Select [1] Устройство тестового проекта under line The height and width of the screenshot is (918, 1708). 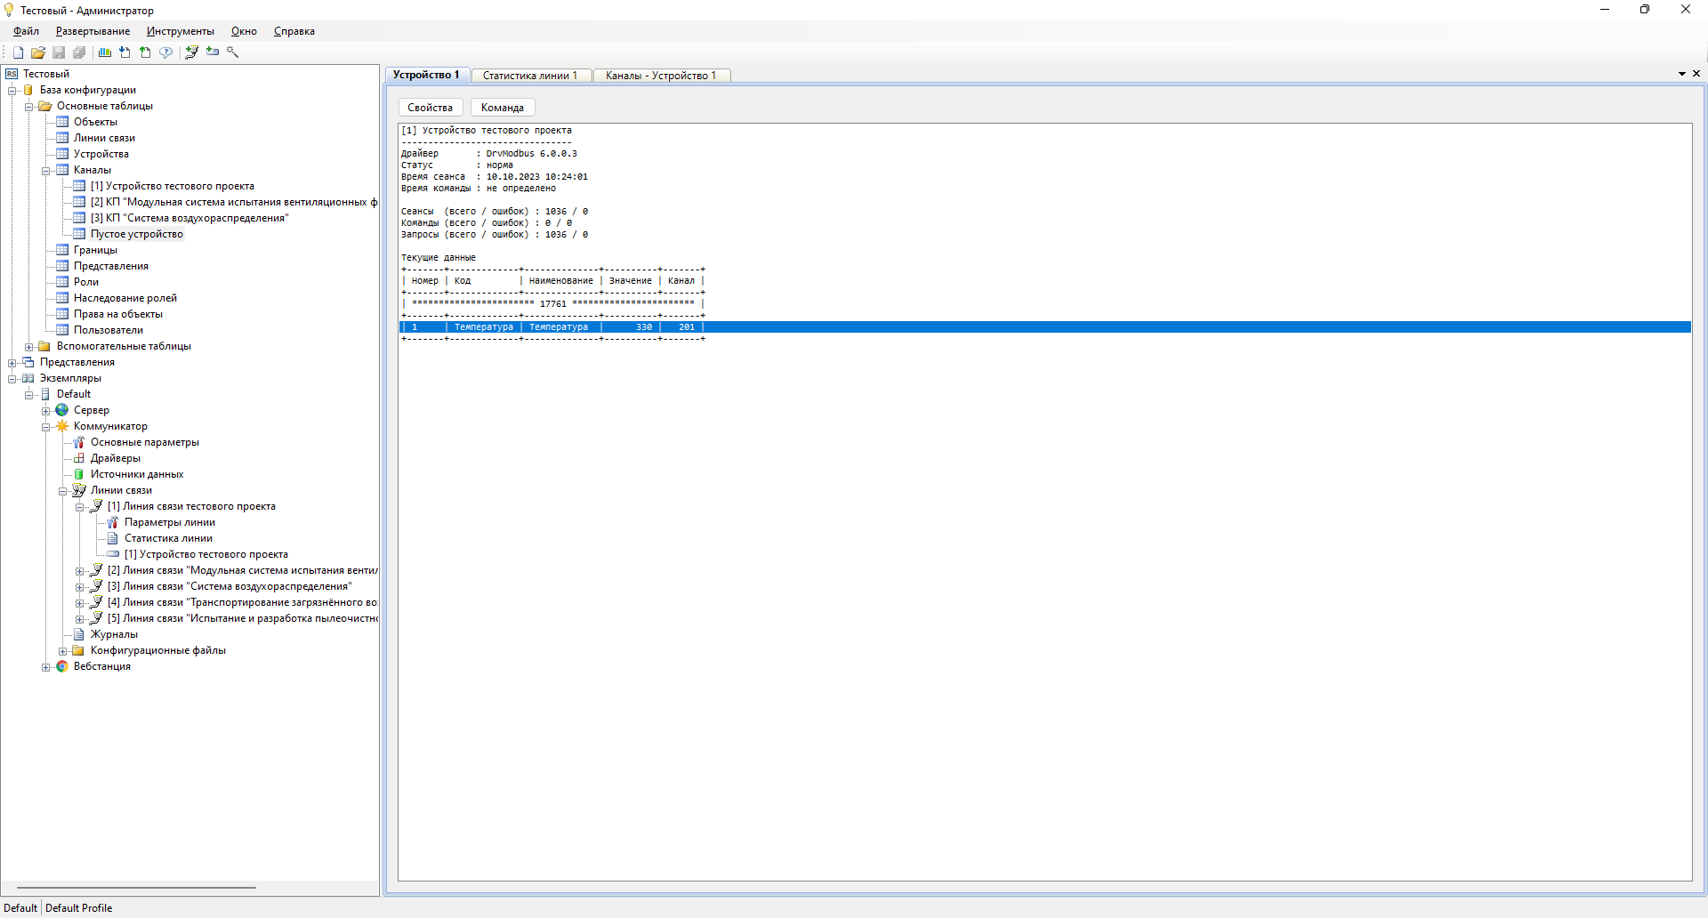(206, 554)
